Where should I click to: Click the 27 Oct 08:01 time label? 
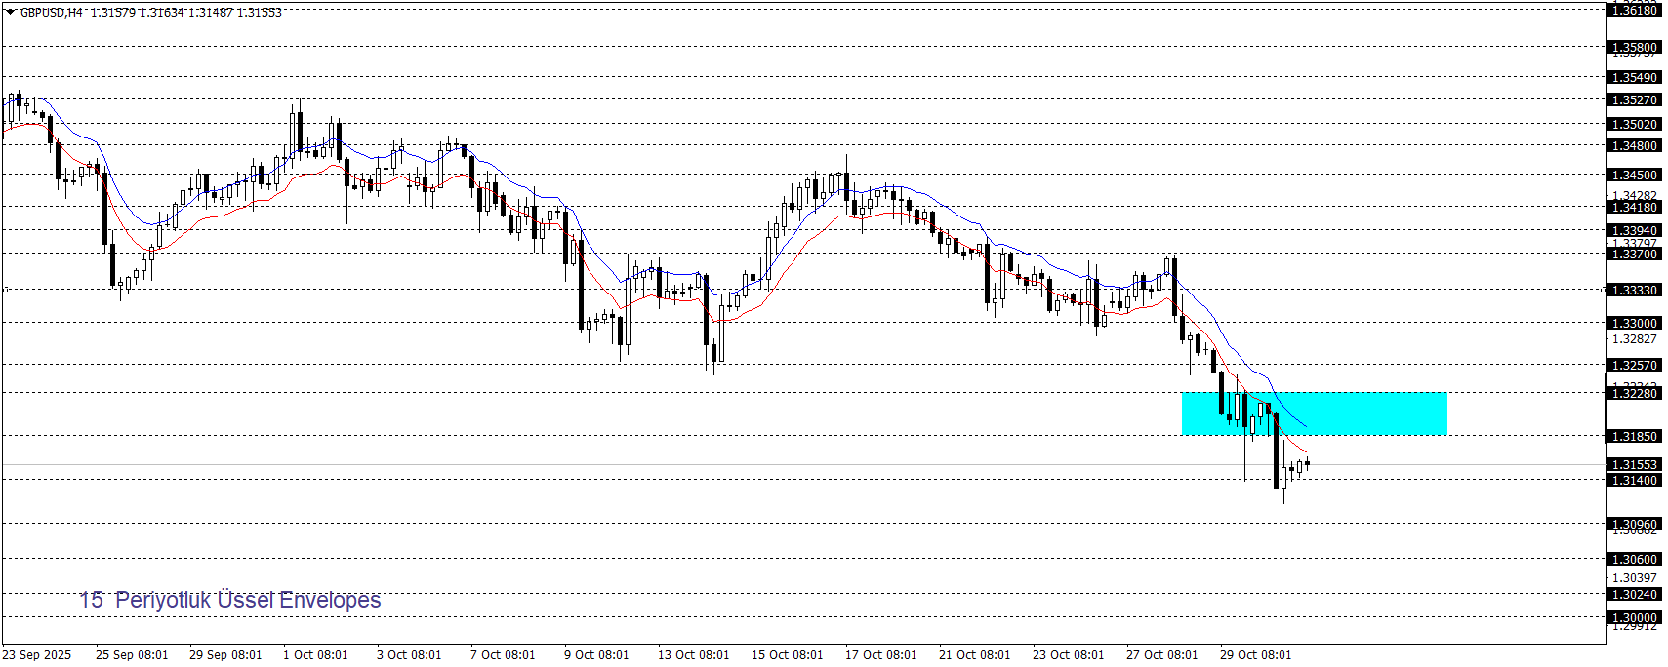1161,654
